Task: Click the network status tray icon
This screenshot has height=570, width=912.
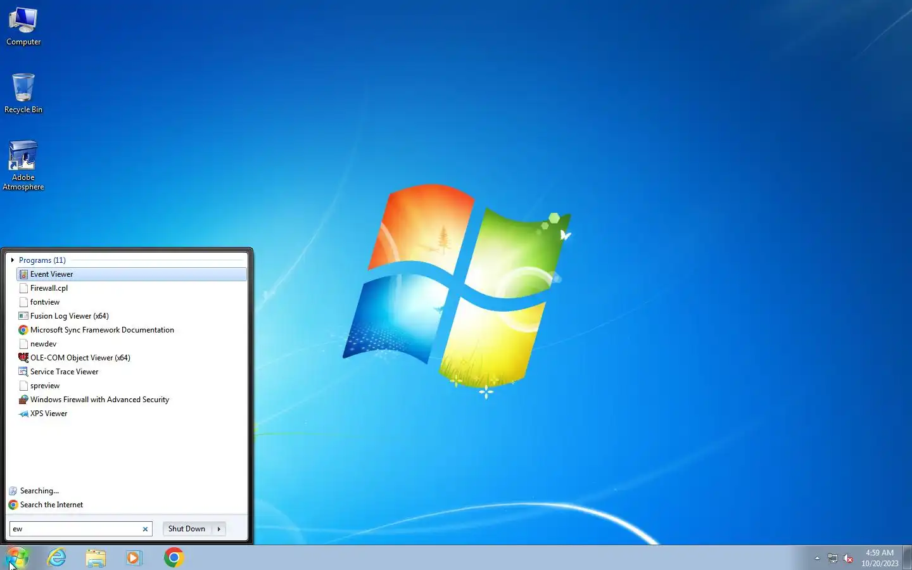Action: 833,558
